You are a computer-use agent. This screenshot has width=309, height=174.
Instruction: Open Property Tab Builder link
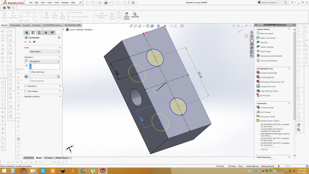pyautogui.click(x=268, y=73)
